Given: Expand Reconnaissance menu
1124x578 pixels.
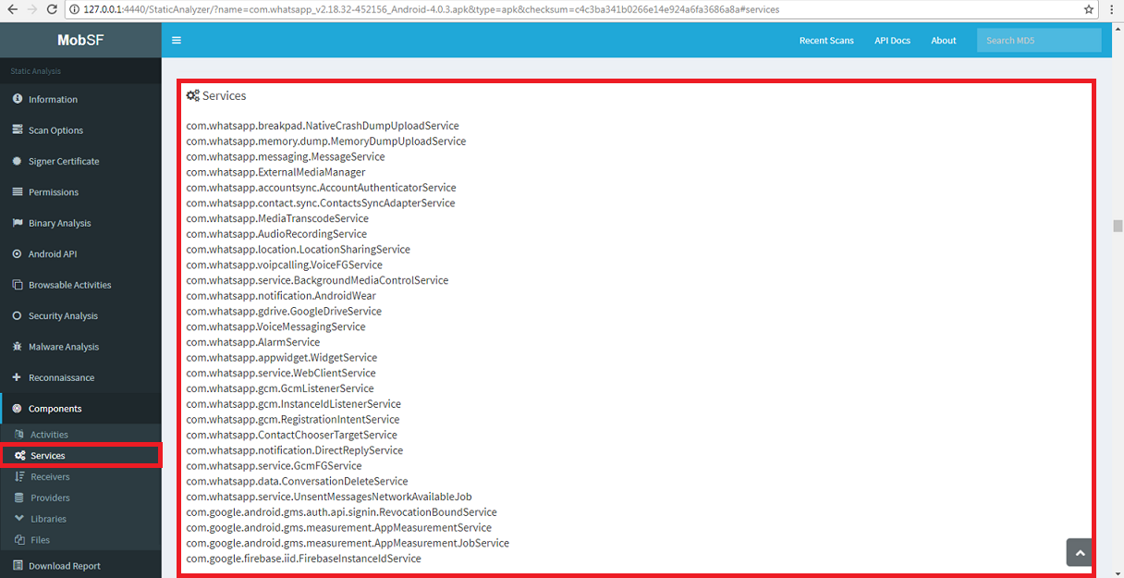Looking at the screenshot, I should 80,377.
